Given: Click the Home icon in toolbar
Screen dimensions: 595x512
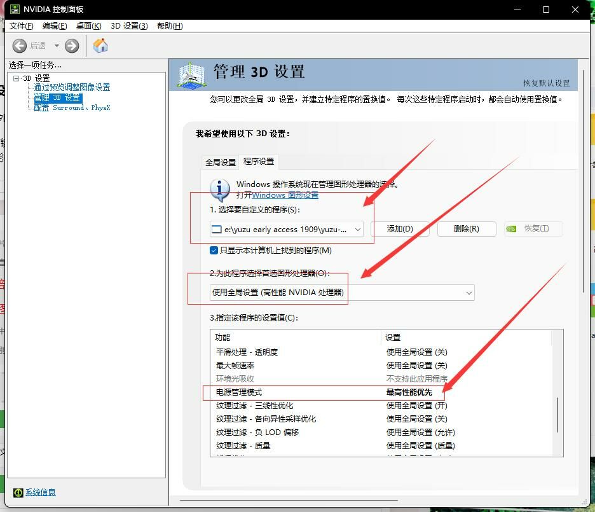Looking at the screenshot, I should tap(100, 45).
